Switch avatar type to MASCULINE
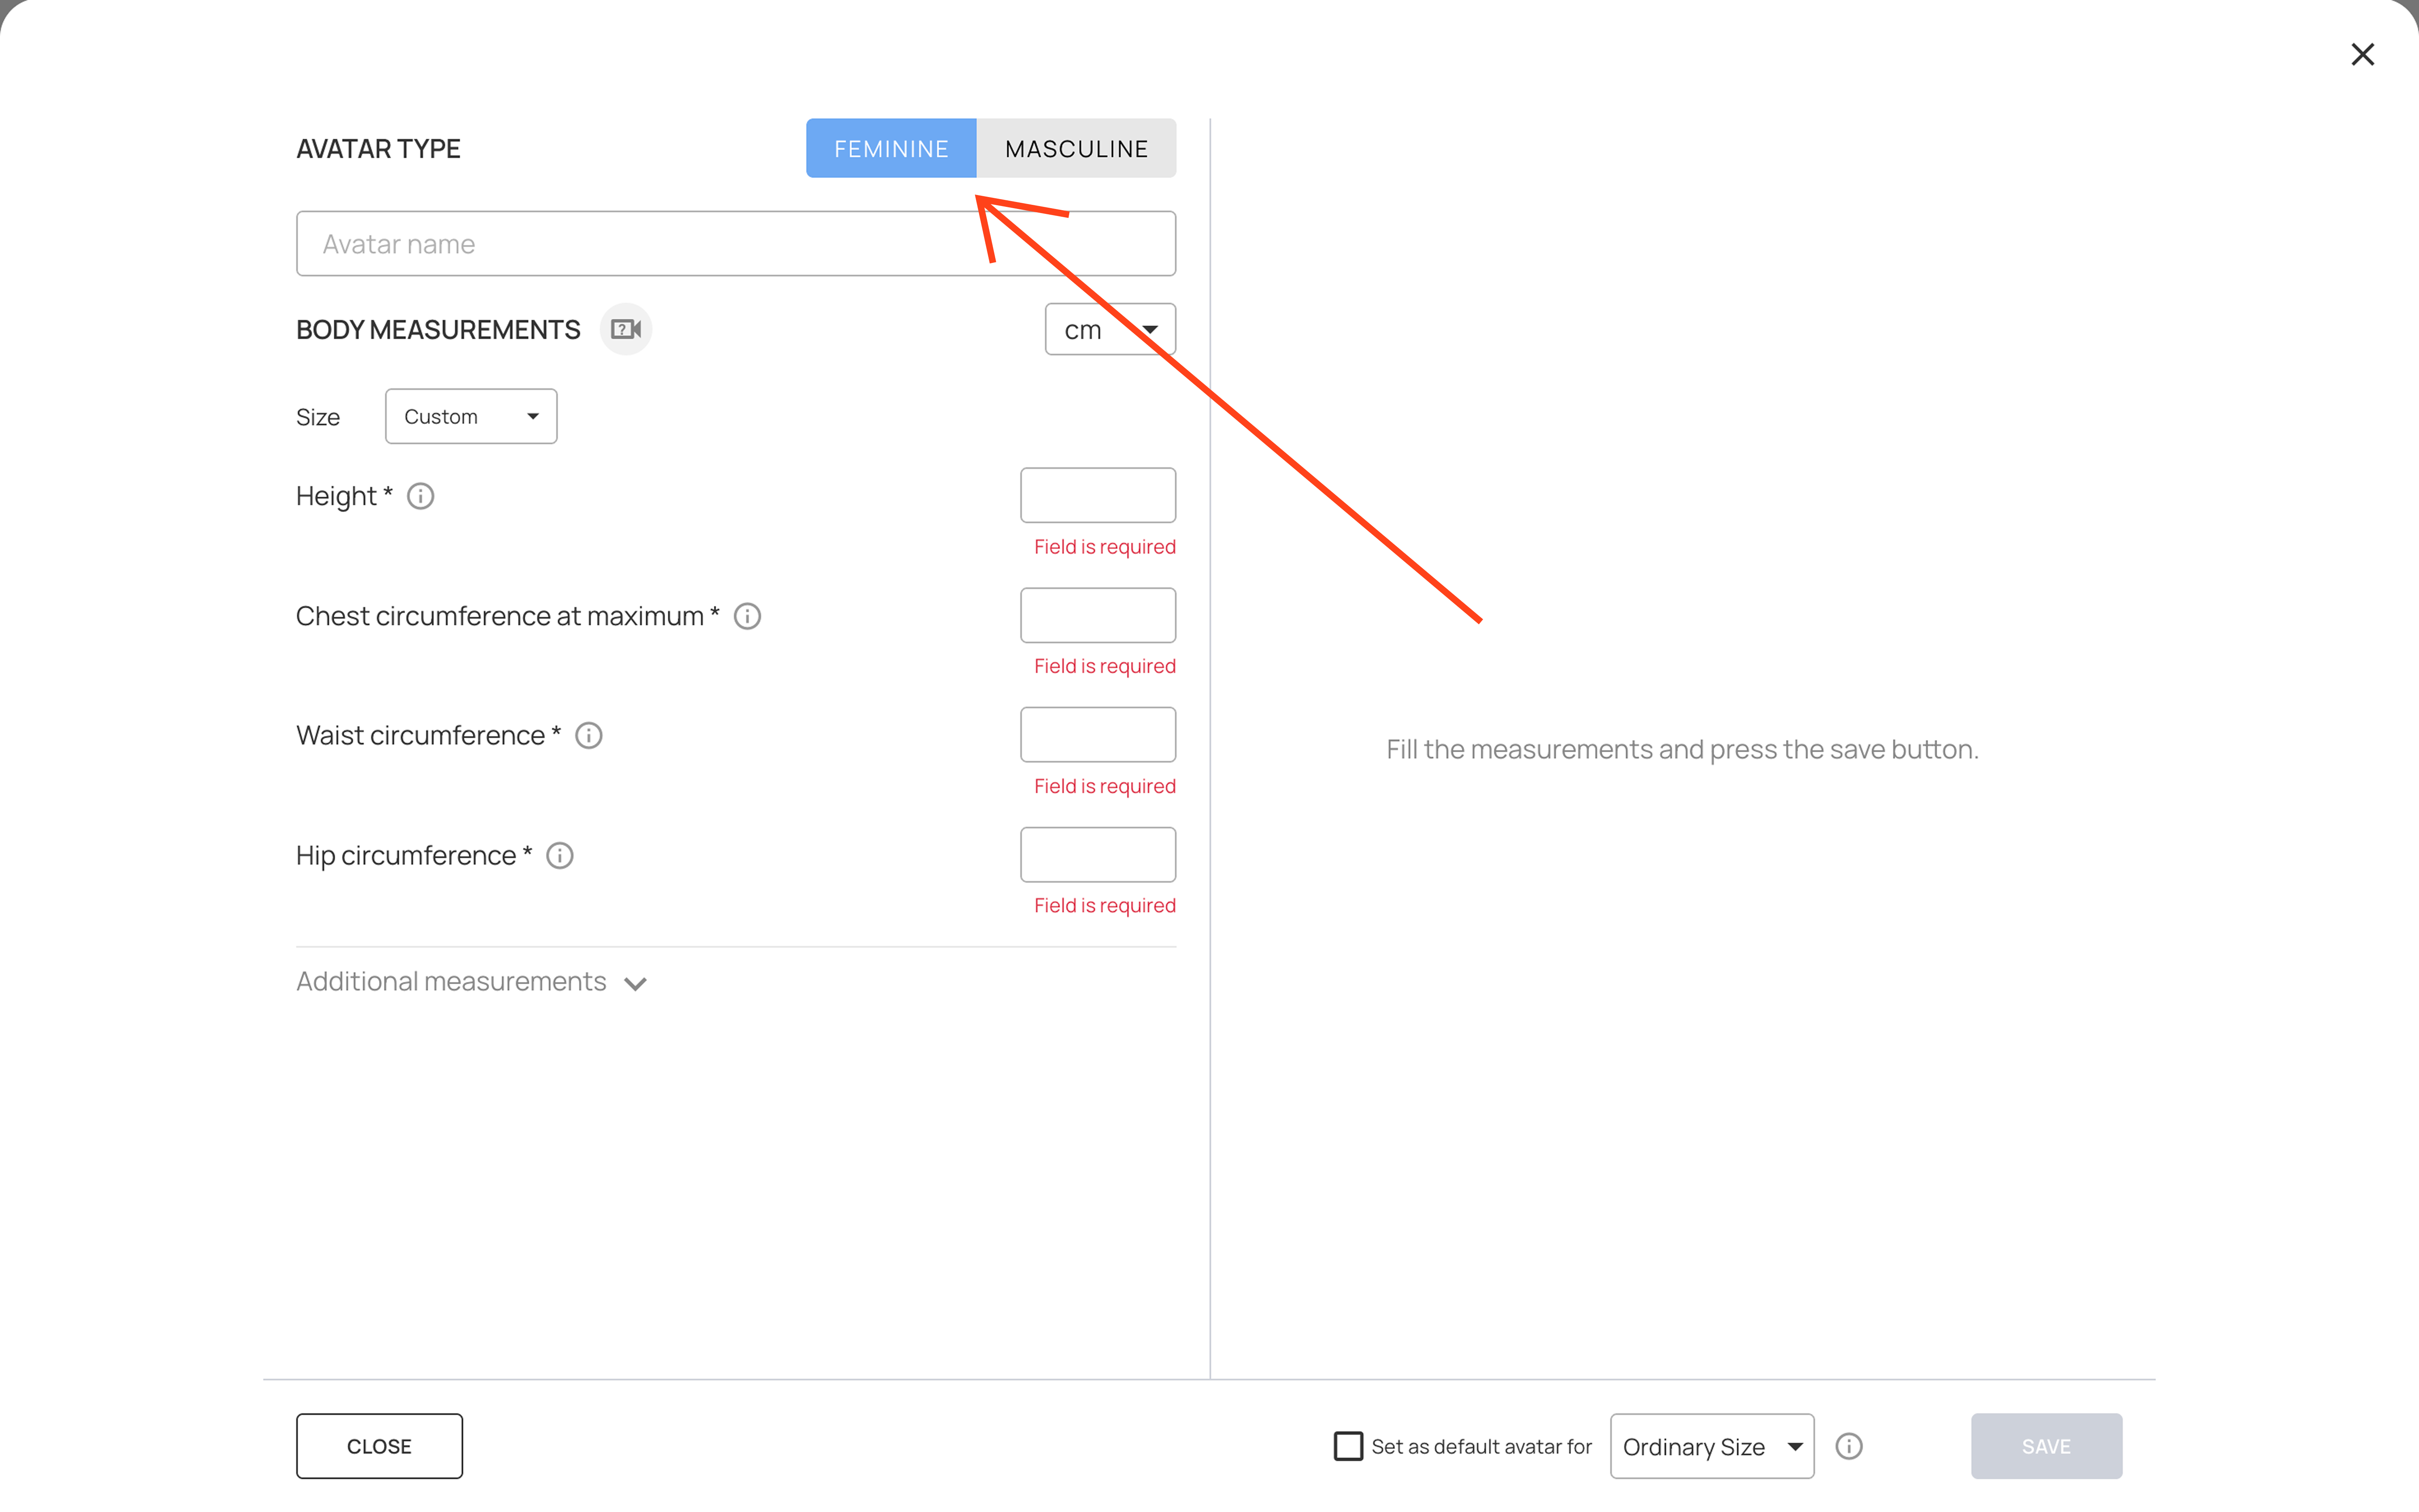Image resolution: width=2419 pixels, height=1512 pixels. coord(1076,148)
